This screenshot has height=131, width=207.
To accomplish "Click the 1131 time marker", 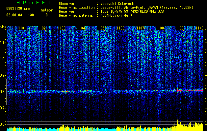I will [22, 28].
